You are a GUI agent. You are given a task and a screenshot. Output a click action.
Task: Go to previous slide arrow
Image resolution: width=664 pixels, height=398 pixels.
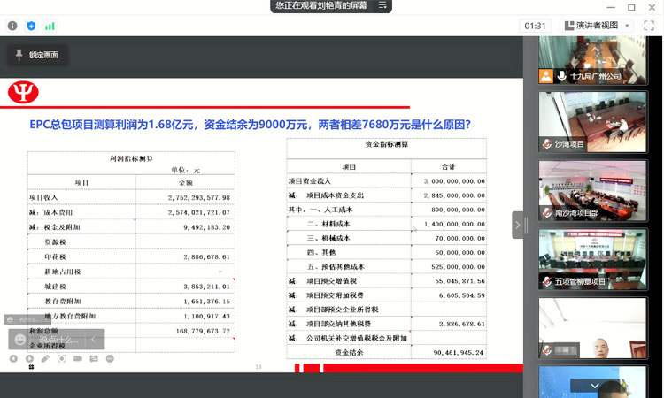[14, 358]
